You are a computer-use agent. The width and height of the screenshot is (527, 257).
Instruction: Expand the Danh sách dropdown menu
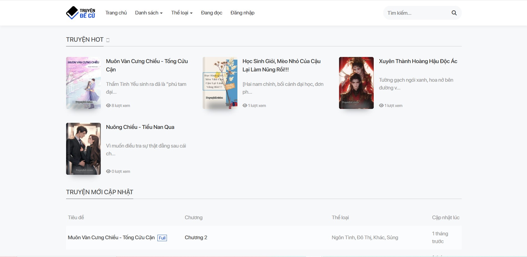149,13
